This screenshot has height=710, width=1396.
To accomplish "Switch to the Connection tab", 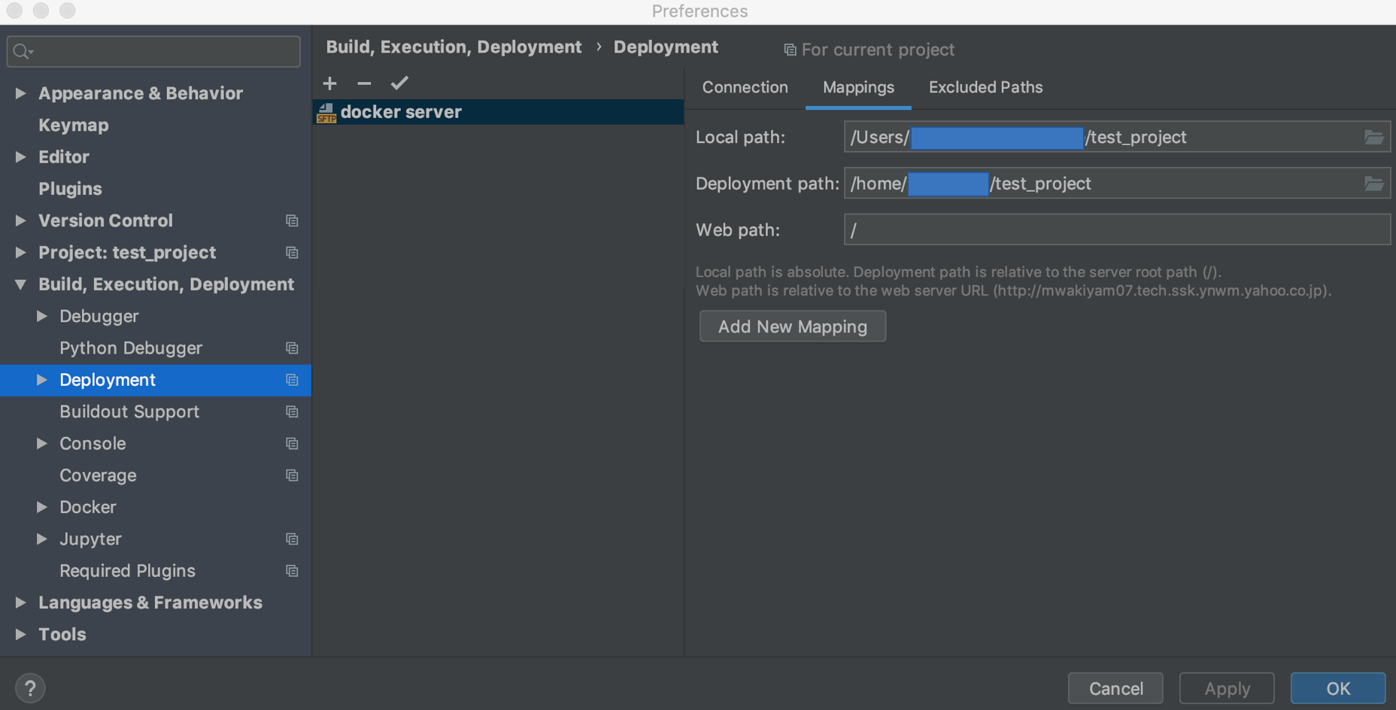I will [745, 87].
